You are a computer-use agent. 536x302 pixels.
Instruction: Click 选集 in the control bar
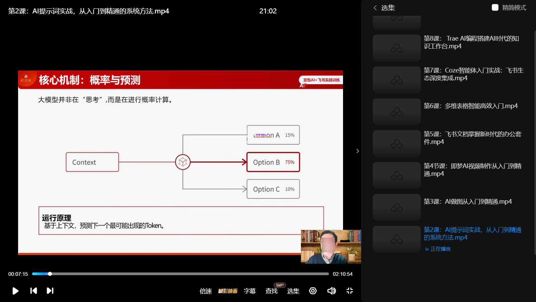(x=293, y=291)
